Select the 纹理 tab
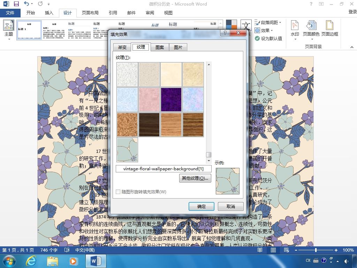Image resolution: width=357 pixels, height=268 pixels. [x=141, y=47]
